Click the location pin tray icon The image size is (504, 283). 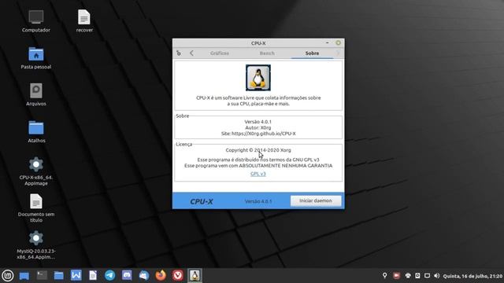[385, 276]
